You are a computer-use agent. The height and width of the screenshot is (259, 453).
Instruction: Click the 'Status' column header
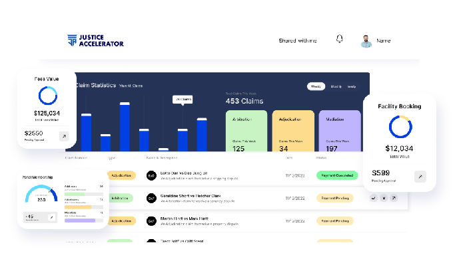coord(321,158)
